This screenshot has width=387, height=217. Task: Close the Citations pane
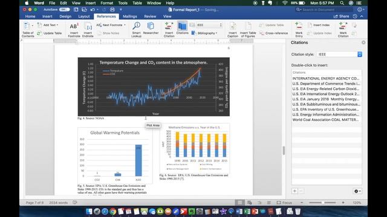point(363,42)
